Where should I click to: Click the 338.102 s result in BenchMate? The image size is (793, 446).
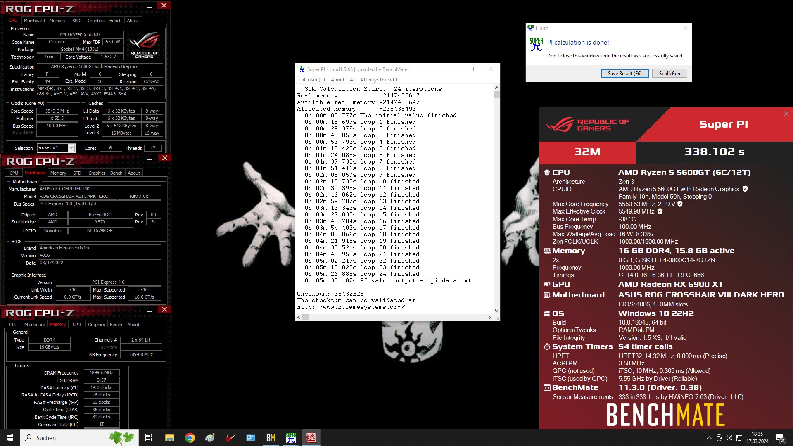point(715,152)
